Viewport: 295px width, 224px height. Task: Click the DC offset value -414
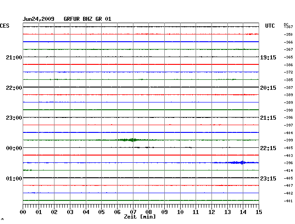tap(288, 170)
